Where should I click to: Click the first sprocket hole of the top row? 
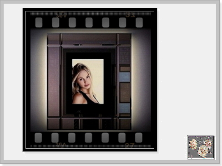click(x=39, y=22)
